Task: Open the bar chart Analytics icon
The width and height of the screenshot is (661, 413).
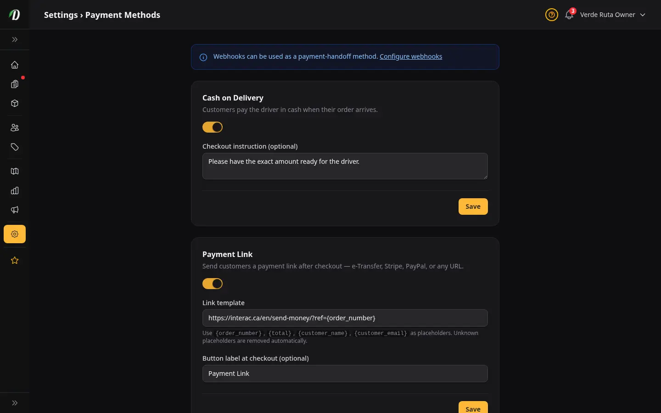Action: click(x=15, y=190)
